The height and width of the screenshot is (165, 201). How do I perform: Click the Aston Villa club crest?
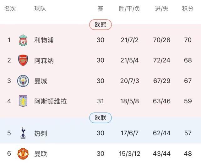coord(23,101)
